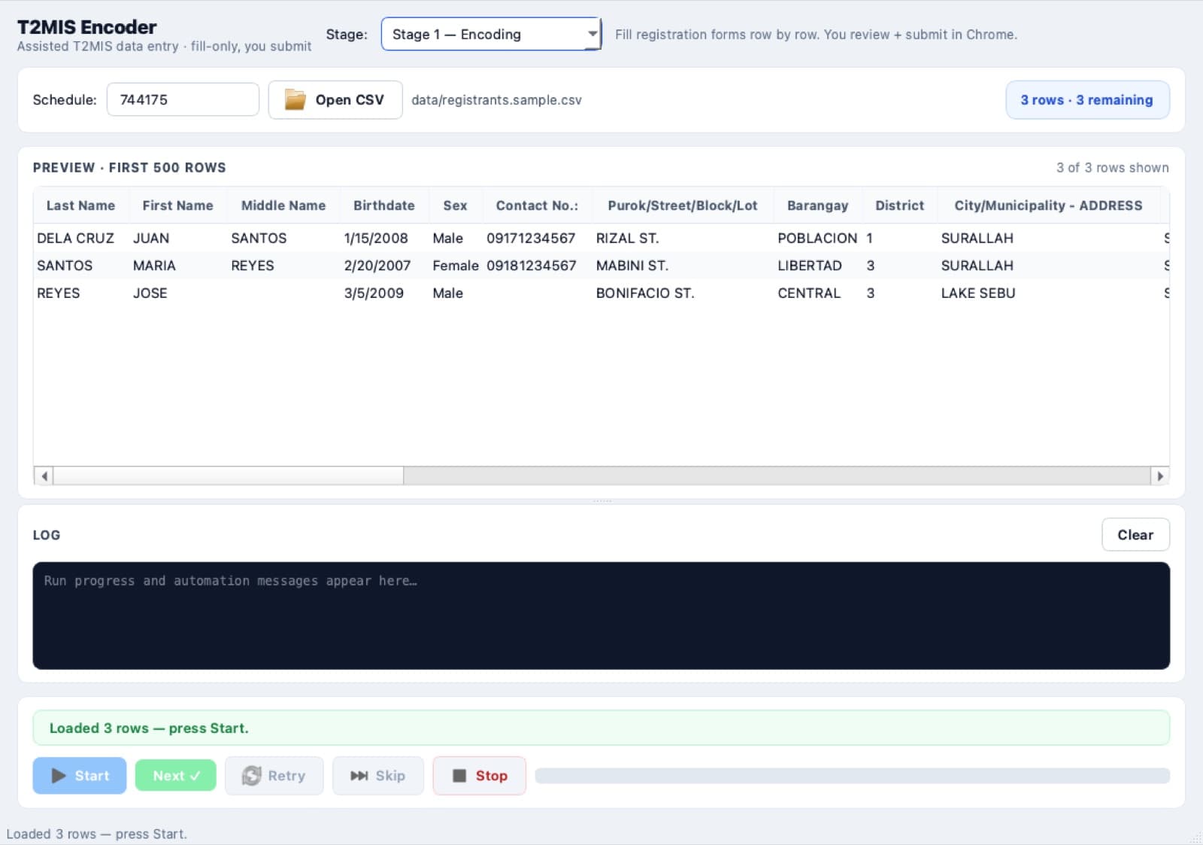The height and width of the screenshot is (845, 1203).
Task: Select the Purok/Street/Block/Lot column header
Action: [x=683, y=205]
